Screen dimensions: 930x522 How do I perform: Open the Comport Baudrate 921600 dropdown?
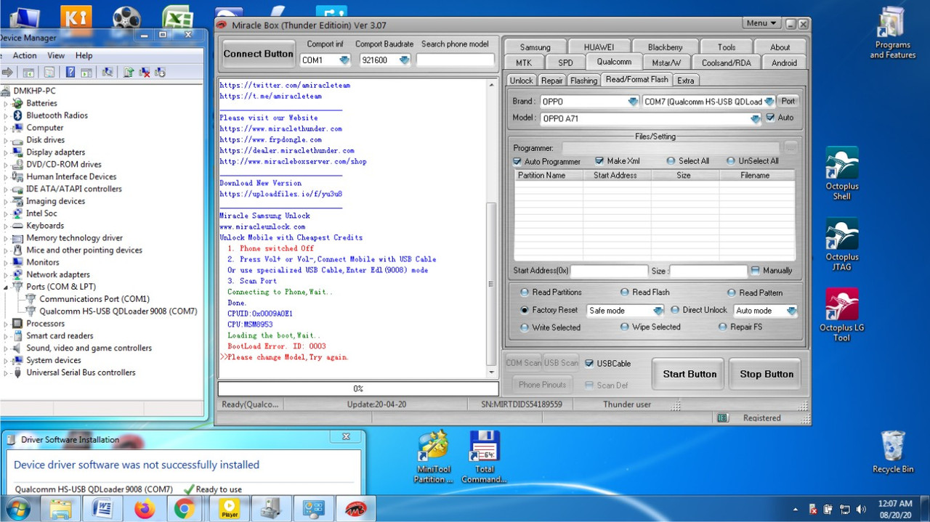pos(405,60)
